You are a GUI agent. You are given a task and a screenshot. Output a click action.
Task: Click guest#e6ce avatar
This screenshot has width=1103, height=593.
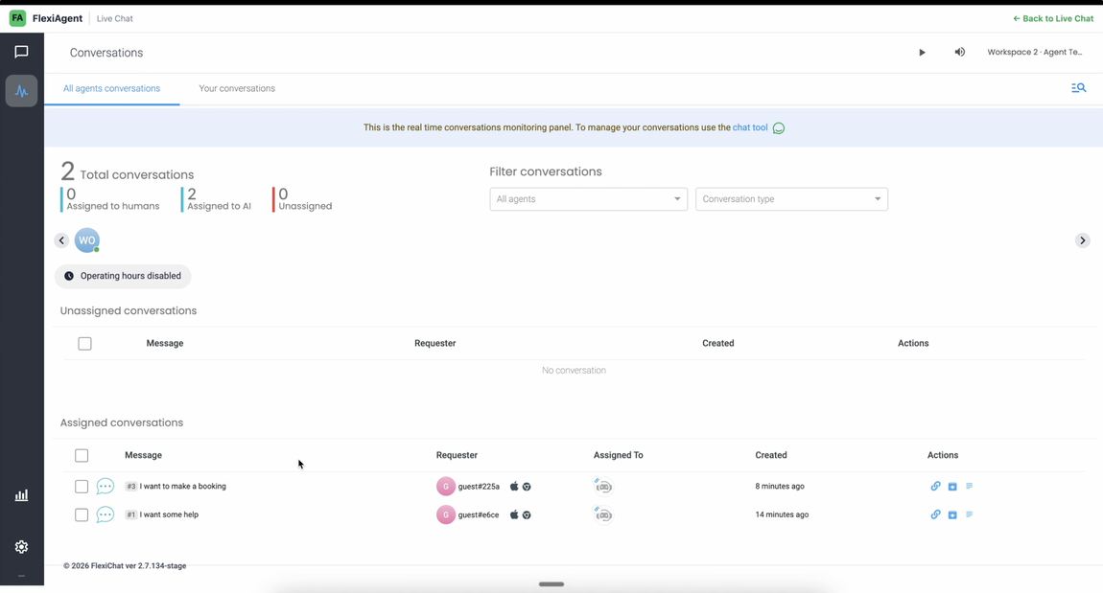[x=446, y=515]
